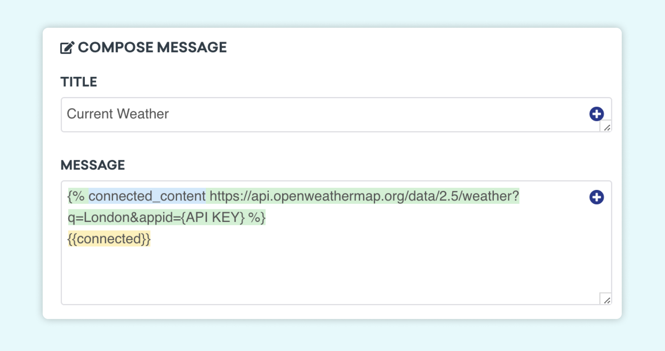
Task: Click the plus icon in Message field
Action: click(x=596, y=197)
